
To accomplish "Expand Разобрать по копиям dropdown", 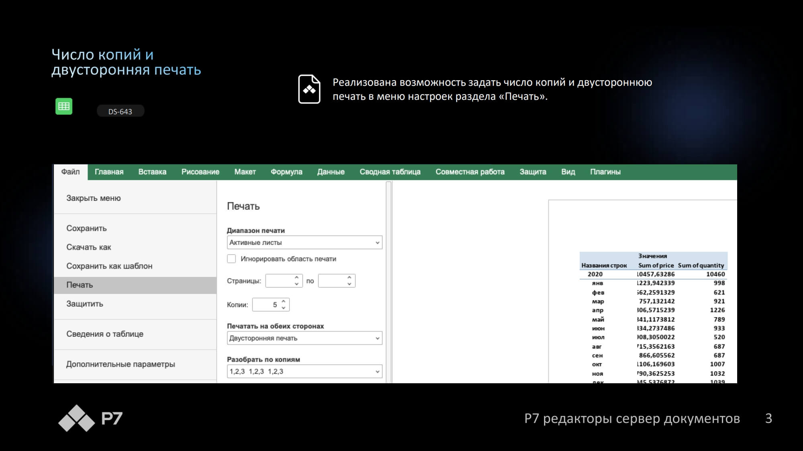I will click(305, 371).
